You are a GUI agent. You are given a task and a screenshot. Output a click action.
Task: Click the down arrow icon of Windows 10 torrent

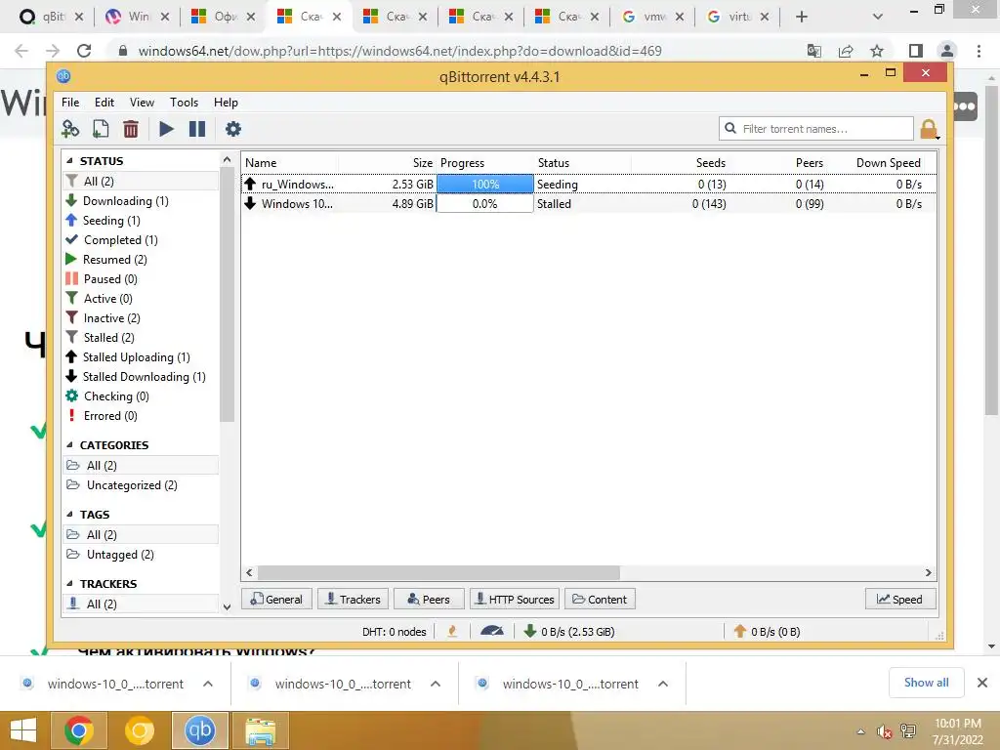(250, 203)
